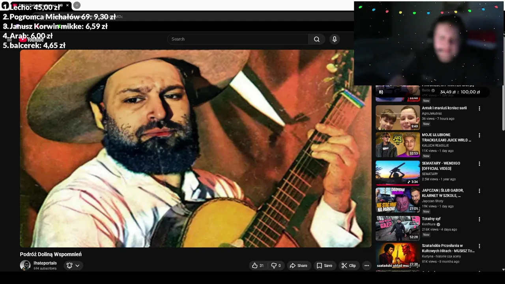Open options menu for MOJE ULUBIONE TRACKI video
The height and width of the screenshot is (284, 505).
(479, 135)
